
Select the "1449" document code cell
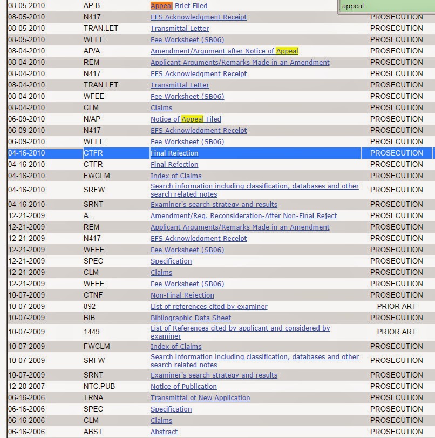click(x=91, y=332)
